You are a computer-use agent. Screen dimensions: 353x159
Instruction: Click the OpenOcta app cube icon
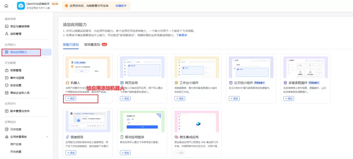click(x=21, y=6)
